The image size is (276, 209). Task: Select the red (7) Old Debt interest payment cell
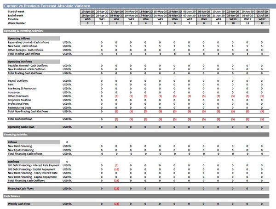click(116, 165)
